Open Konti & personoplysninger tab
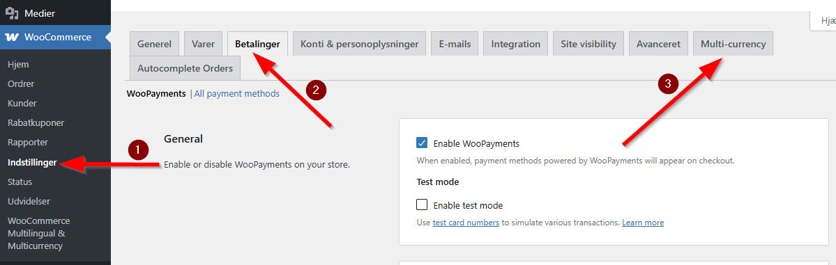 coord(360,45)
